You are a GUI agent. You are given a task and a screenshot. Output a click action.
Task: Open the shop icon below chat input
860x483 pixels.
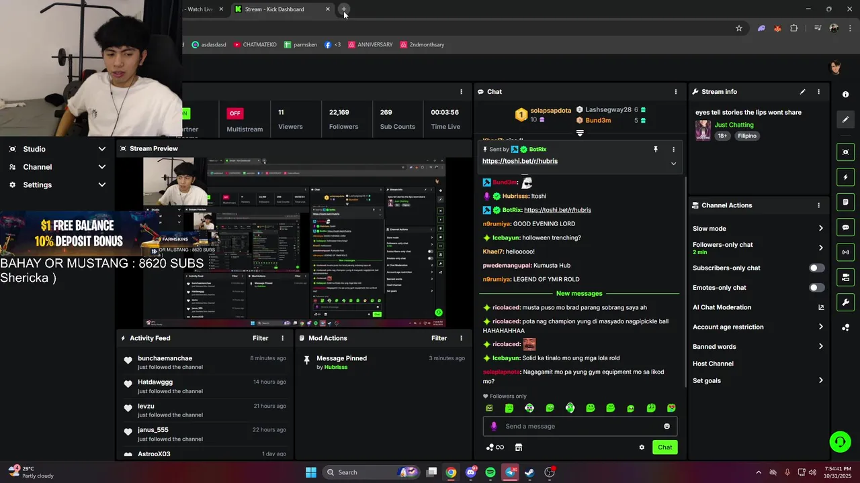519,447
